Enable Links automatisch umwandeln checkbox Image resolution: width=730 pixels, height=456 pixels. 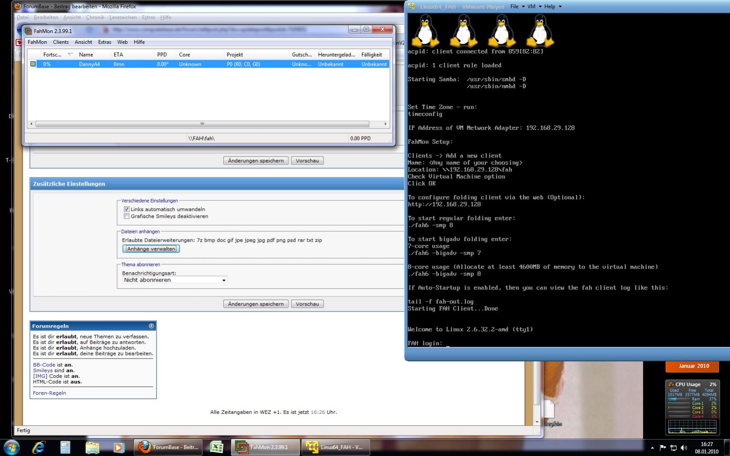[127, 209]
